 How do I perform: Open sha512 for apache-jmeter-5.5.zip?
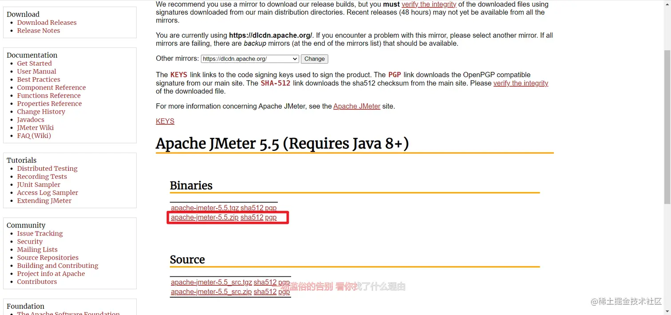click(252, 217)
